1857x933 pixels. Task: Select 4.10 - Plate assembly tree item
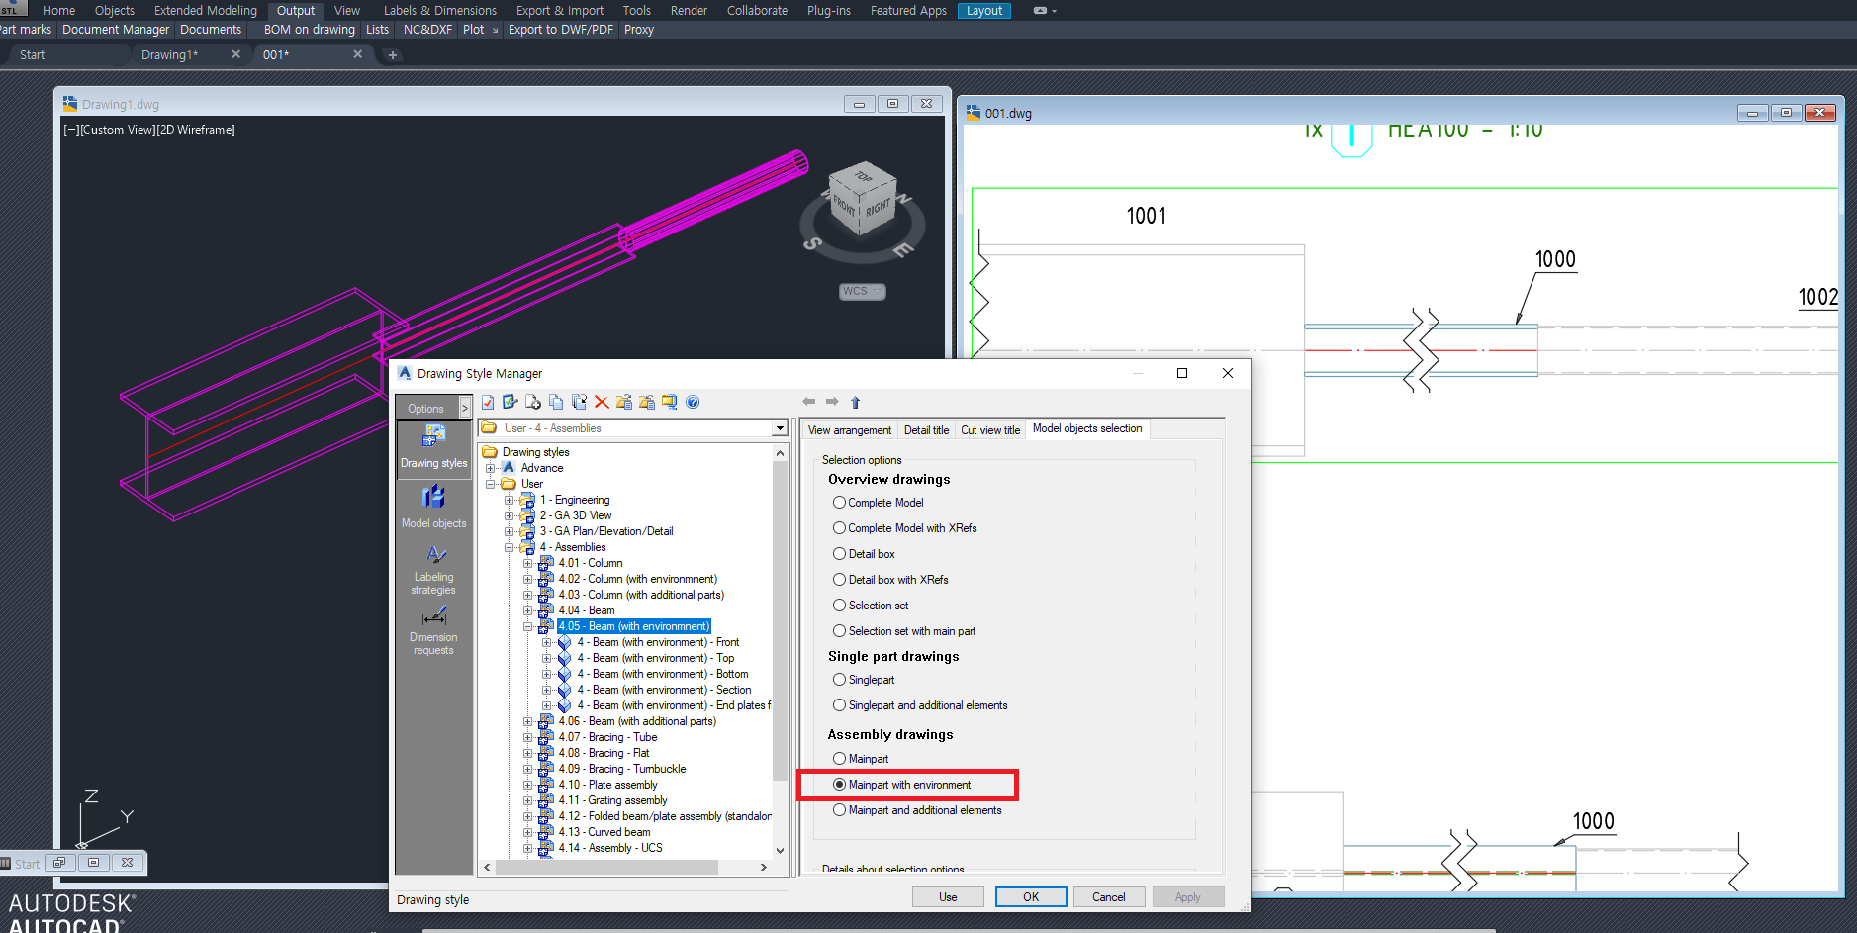[x=607, y=785]
